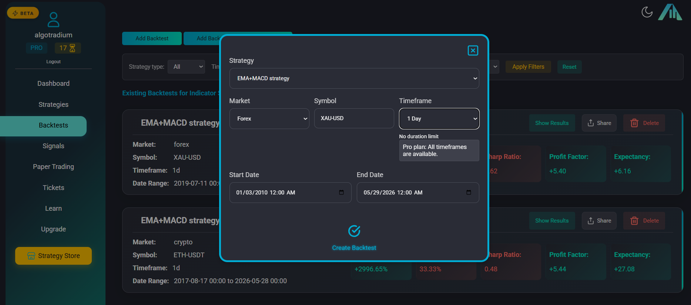Image resolution: width=691 pixels, height=305 pixels.
Task: Click the PRO plan badge
Action: tap(36, 48)
